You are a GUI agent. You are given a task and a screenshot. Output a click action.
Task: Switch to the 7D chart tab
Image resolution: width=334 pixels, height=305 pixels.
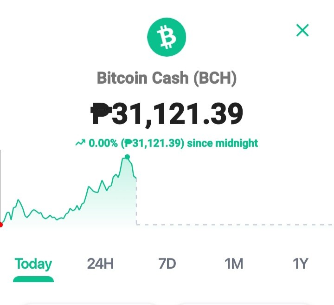(x=167, y=264)
